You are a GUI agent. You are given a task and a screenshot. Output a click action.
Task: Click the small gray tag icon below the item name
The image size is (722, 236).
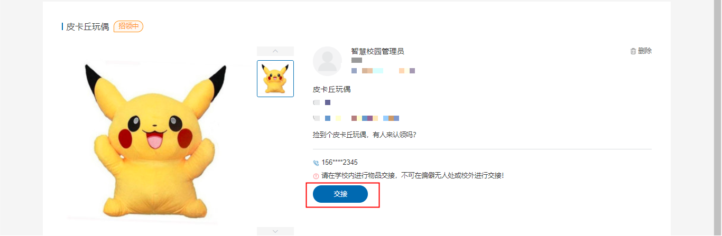tap(316, 102)
